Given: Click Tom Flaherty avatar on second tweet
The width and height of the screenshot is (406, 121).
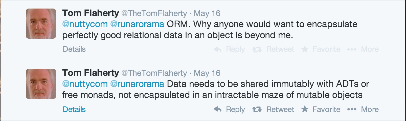Looking at the screenshot, I should tap(41, 84).
